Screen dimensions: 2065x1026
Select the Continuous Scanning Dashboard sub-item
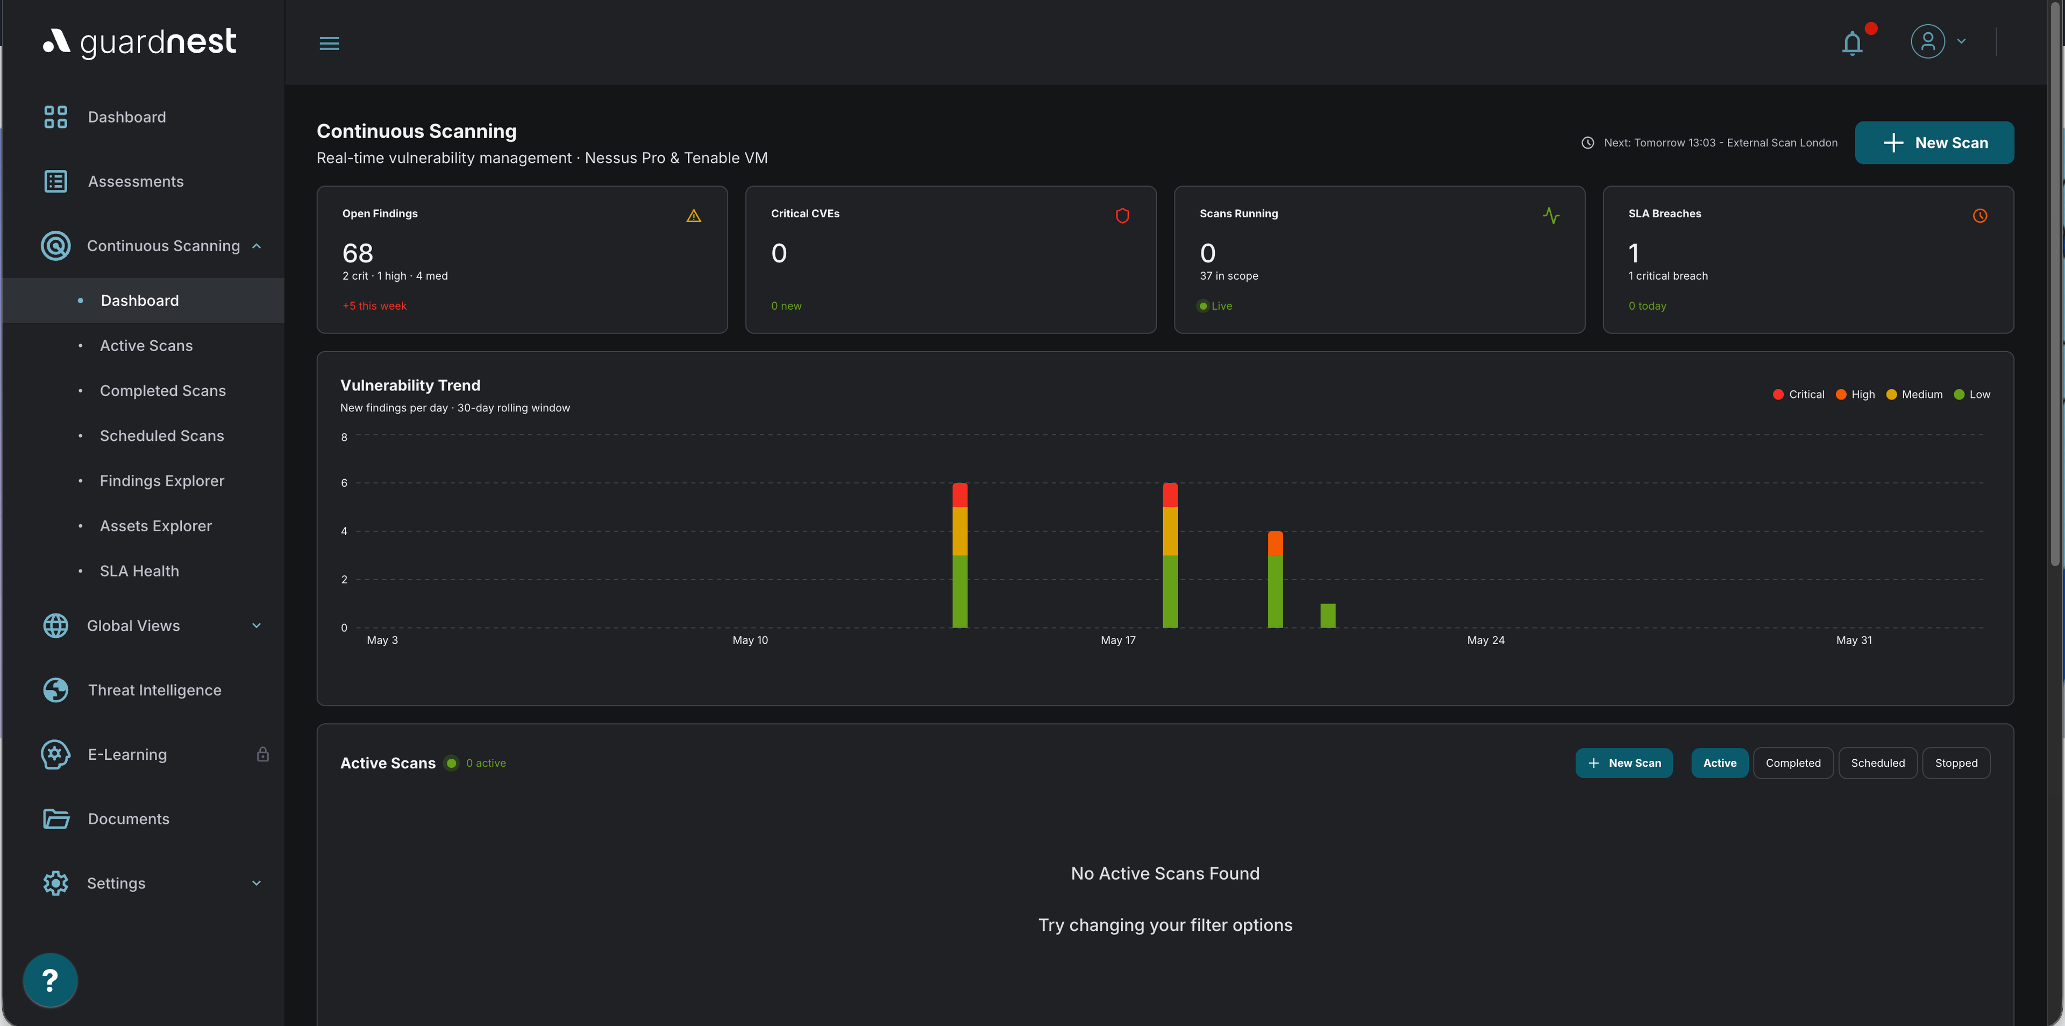pos(143,301)
